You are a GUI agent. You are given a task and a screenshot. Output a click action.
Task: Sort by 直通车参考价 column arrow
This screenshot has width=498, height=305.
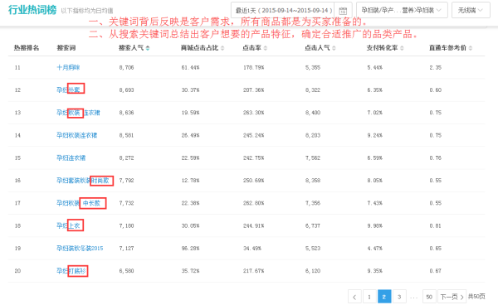pyautogui.click(x=471, y=48)
